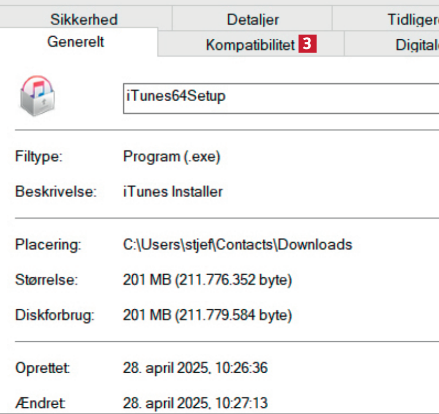This screenshot has width=439, height=414.
Task: Switch to the Kompatibilitet tab
Action: coord(250,45)
